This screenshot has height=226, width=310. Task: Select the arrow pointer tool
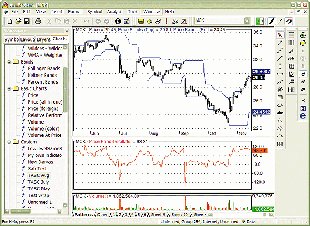(x=280, y=35)
